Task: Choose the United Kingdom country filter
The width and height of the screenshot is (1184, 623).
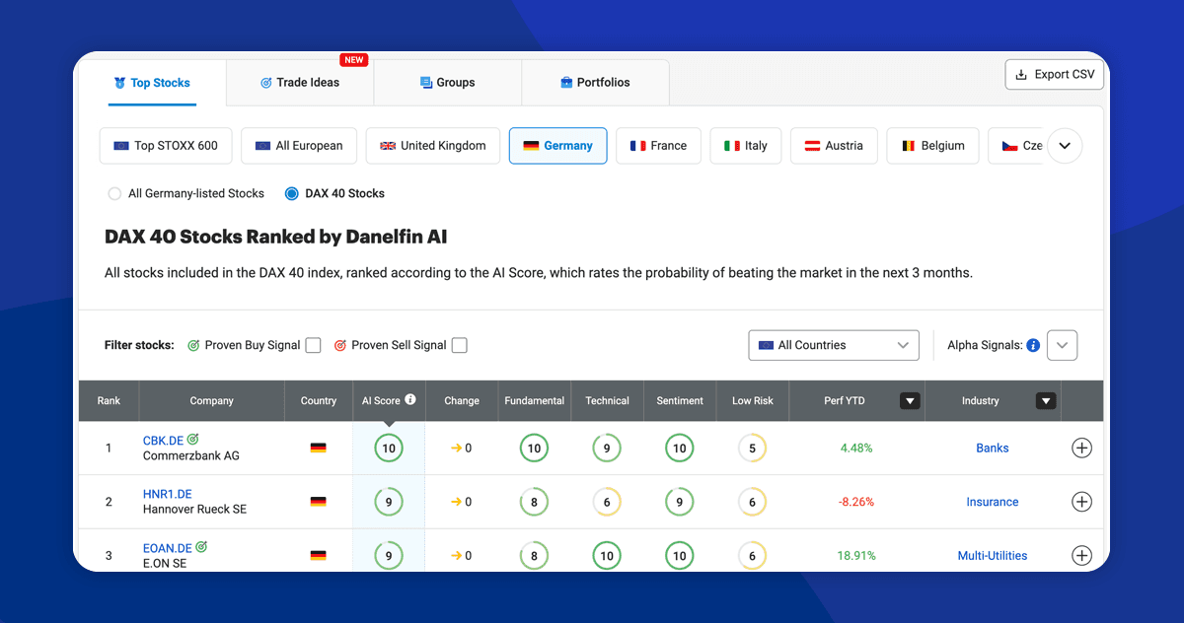Action: coord(433,146)
